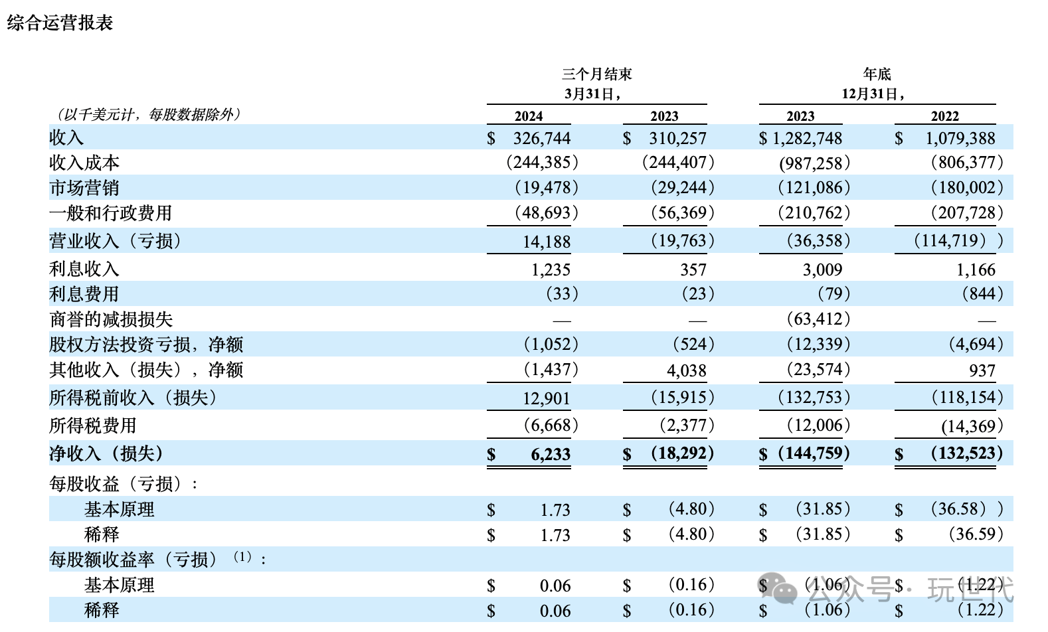Click the revenue value 326,744
Viewport: 1048px width, 632px height.
[542, 138]
